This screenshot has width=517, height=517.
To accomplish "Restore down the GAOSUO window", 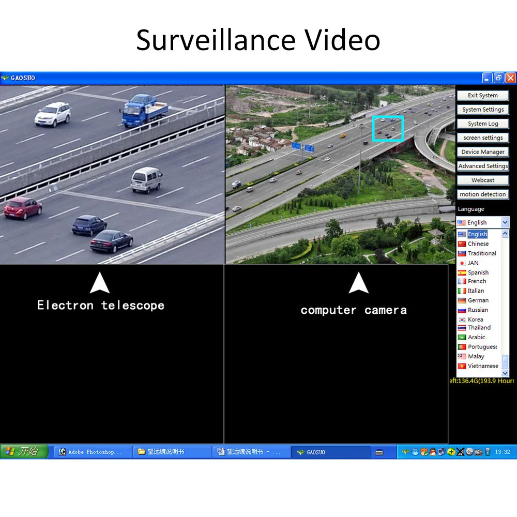I will tap(499, 78).
